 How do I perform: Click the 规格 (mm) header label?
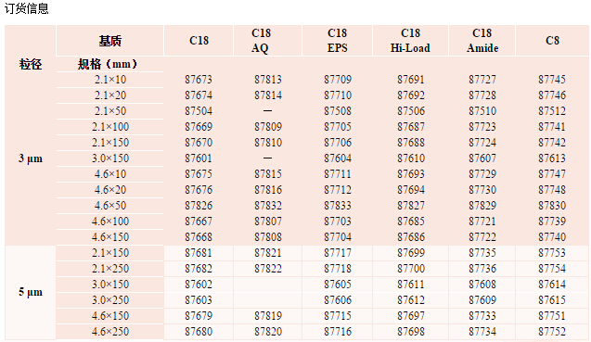pos(107,64)
